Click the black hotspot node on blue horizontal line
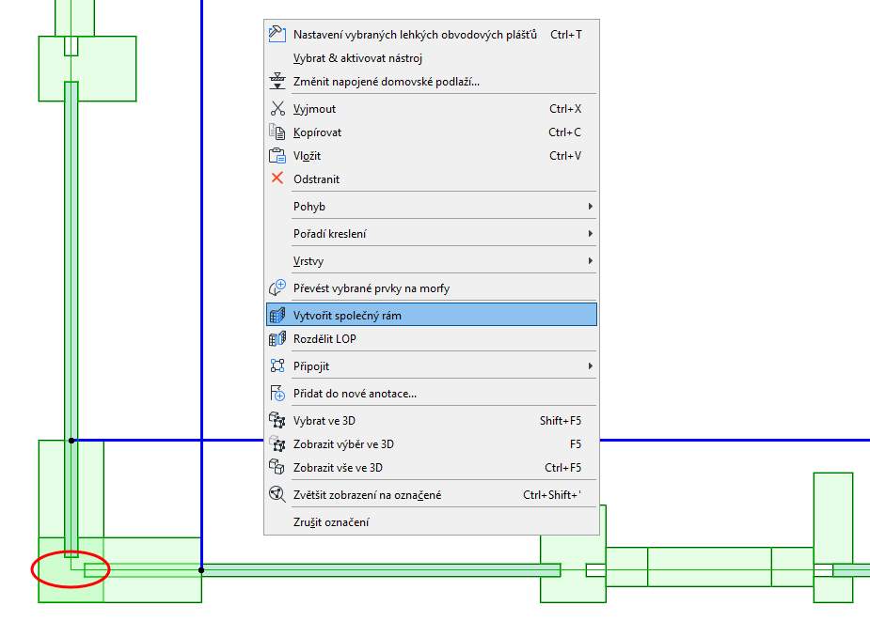The width and height of the screenshot is (870, 637). [x=71, y=441]
